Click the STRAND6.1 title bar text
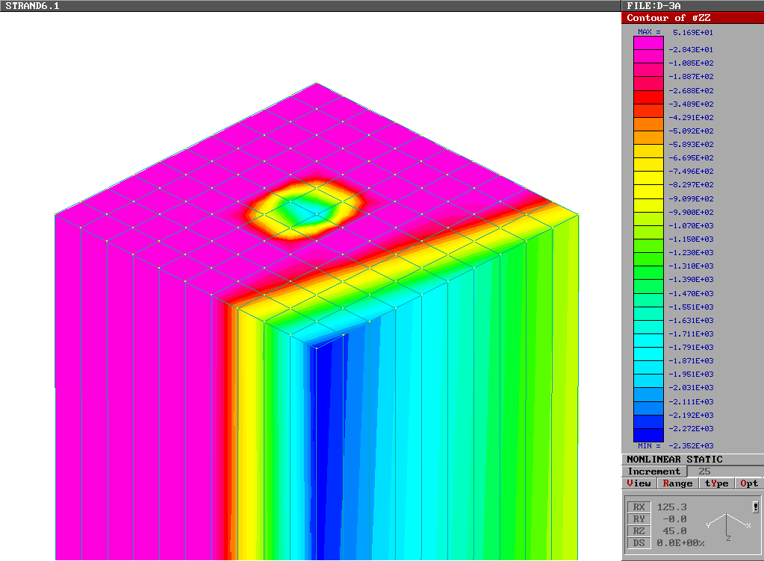This screenshot has height=561, width=764. pos(32,6)
